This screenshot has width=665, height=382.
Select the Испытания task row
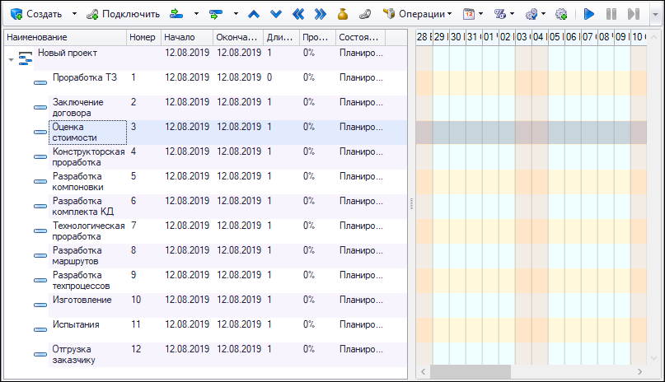[76, 324]
